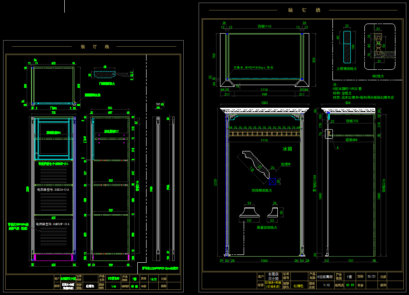
Task: Select the 顶线端面放大 caption text
Action: tap(261, 190)
